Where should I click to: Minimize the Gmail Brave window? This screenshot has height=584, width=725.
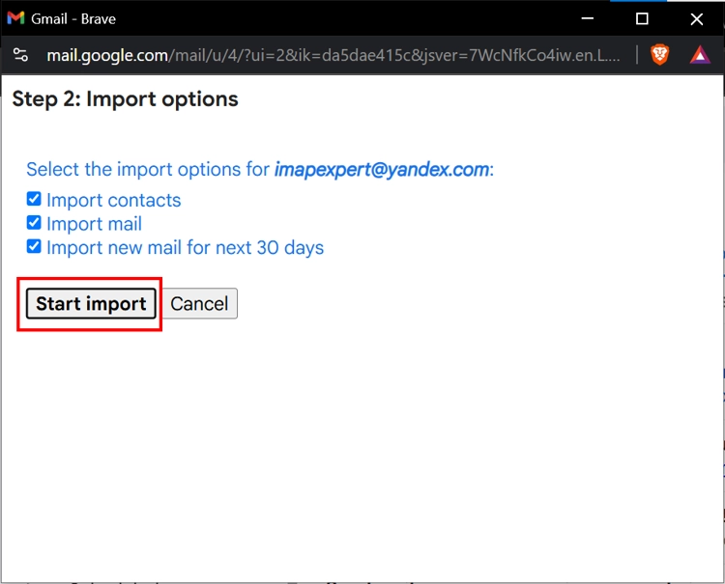(587, 18)
